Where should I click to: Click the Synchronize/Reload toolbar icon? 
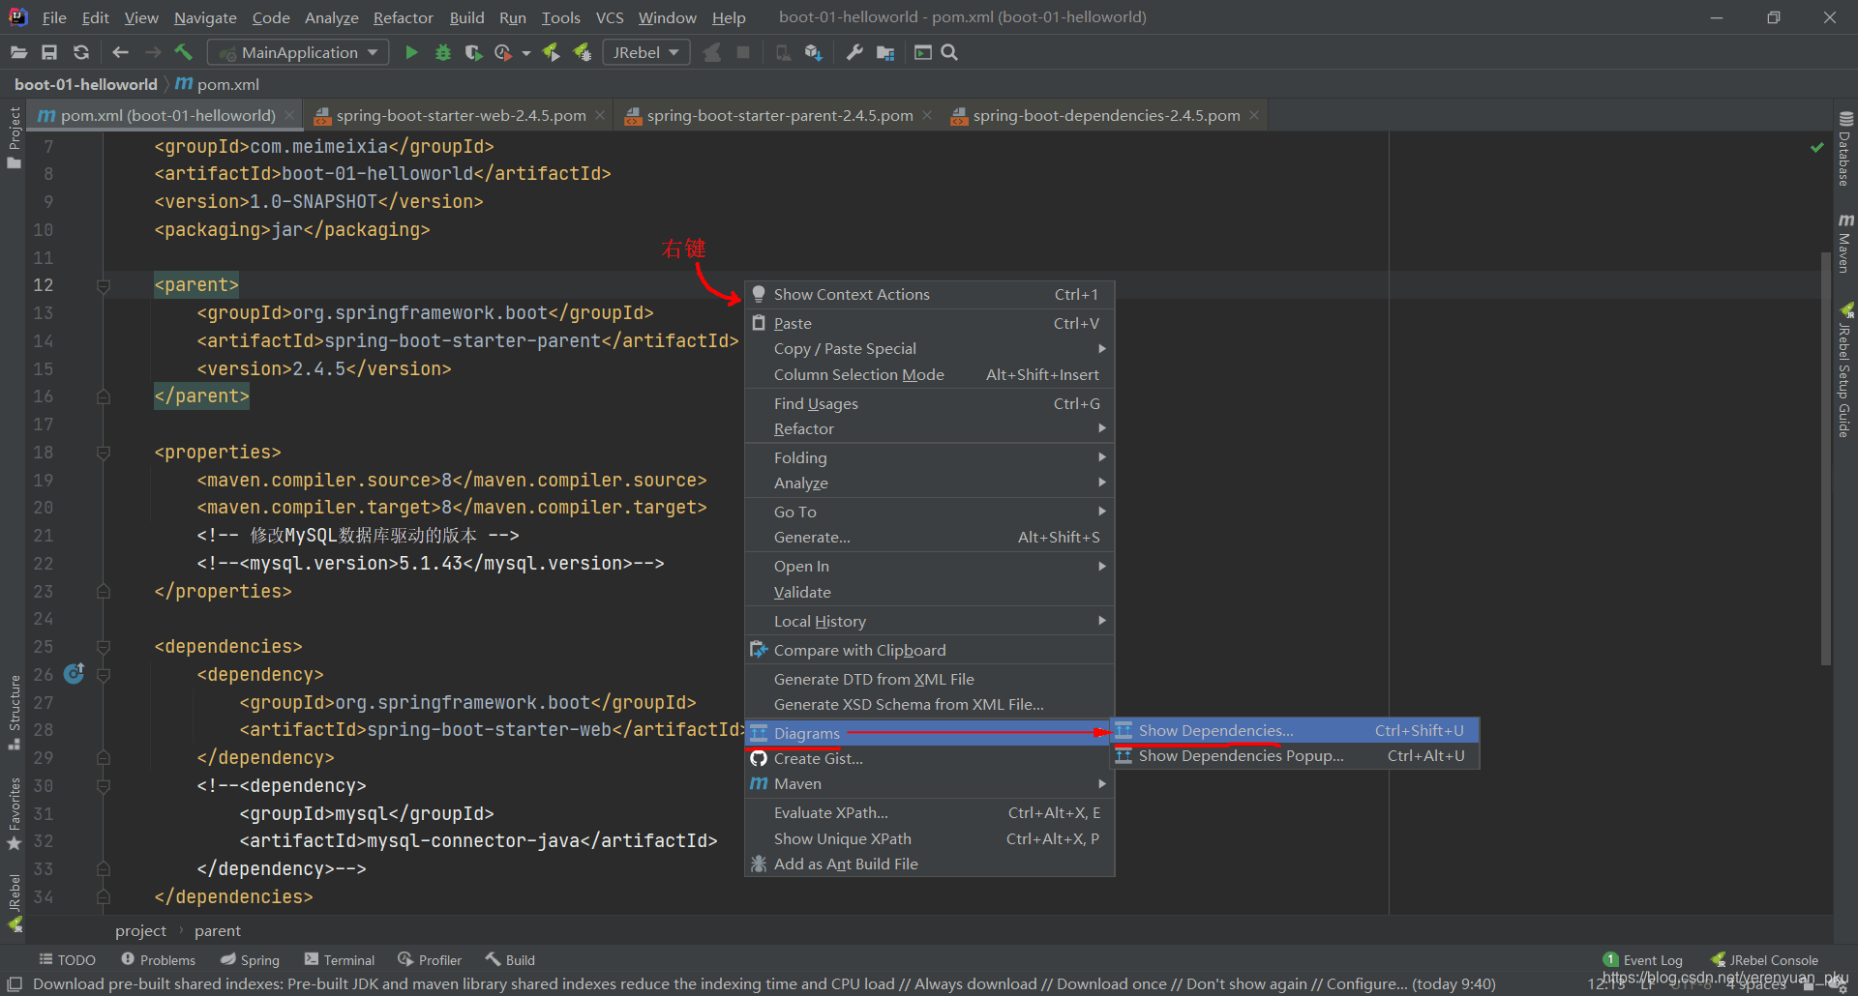[x=81, y=52]
